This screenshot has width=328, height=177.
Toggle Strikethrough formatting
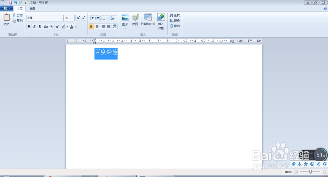pos(46,26)
